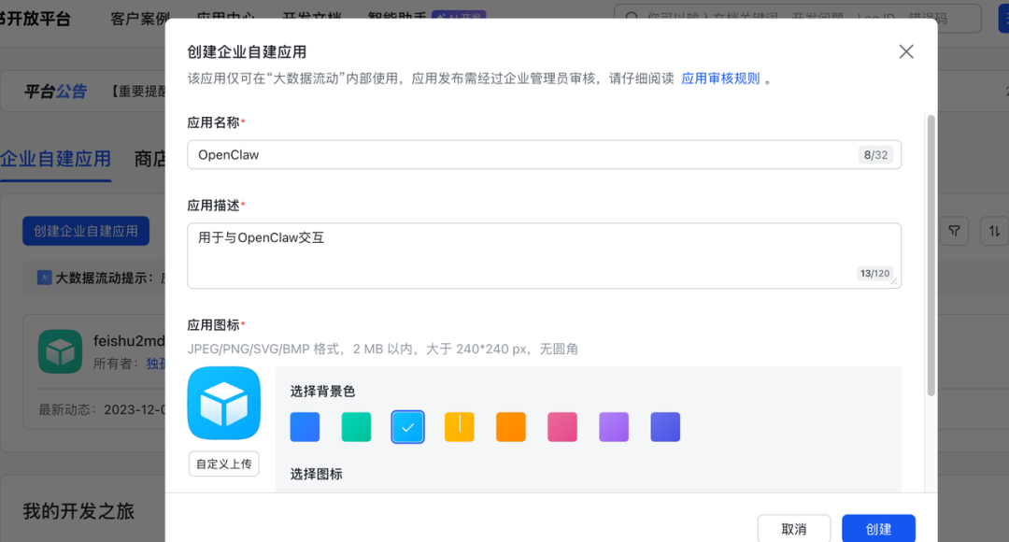Image resolution: width=1009 pixels, height=542 pixels.
Task: Select the blue background color swatch
Action: [x=305, y=427]
